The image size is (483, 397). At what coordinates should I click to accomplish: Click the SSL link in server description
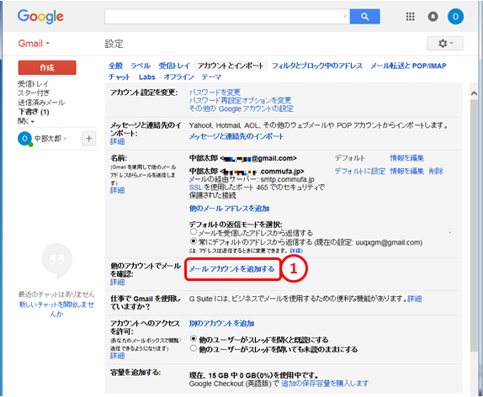click(195, 188)
